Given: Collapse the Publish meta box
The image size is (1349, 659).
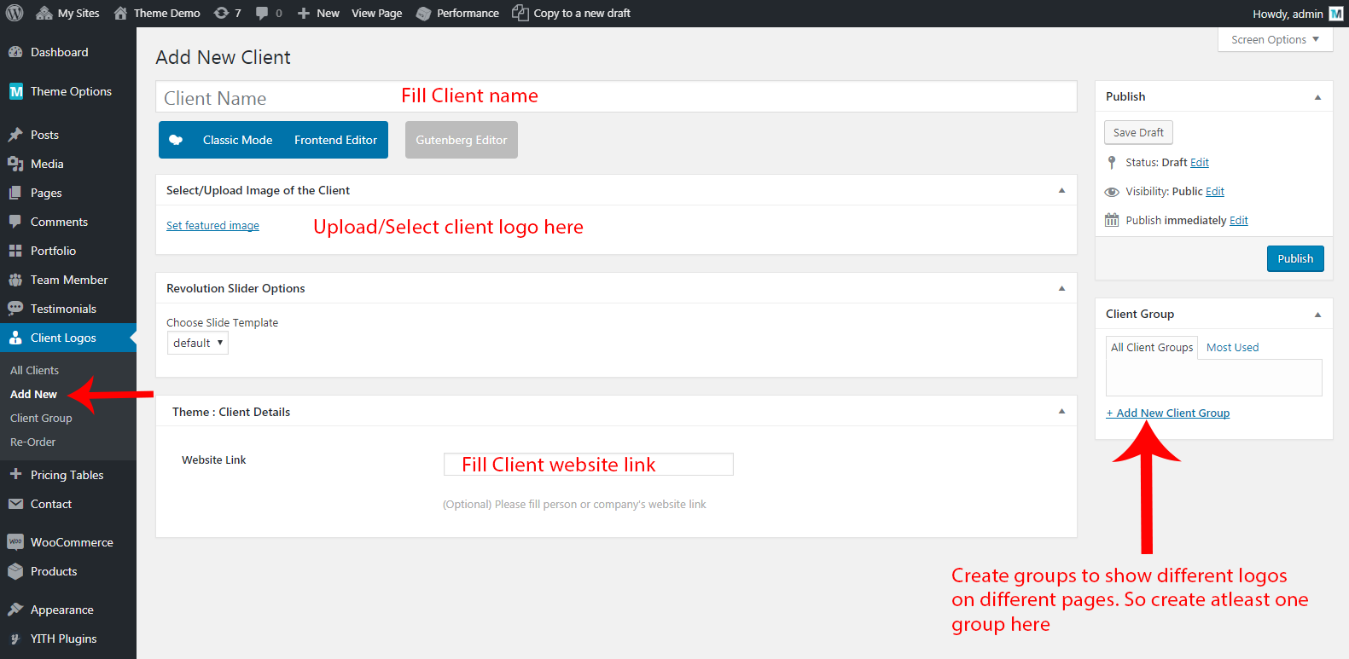Looking at the screenshot, I should click(1317, 97).
